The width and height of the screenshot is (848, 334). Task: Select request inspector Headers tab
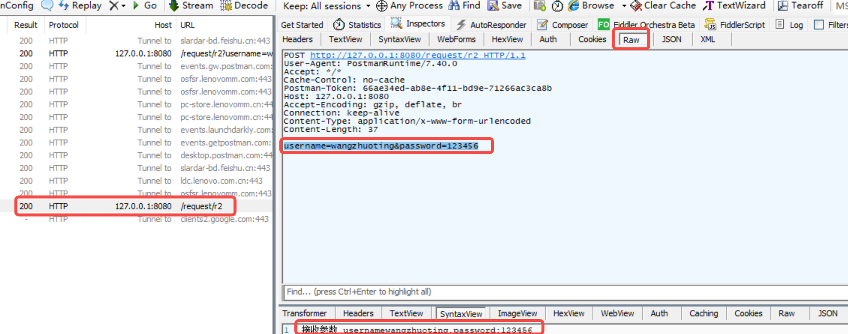pyautogui.click(x=297, y=39)
